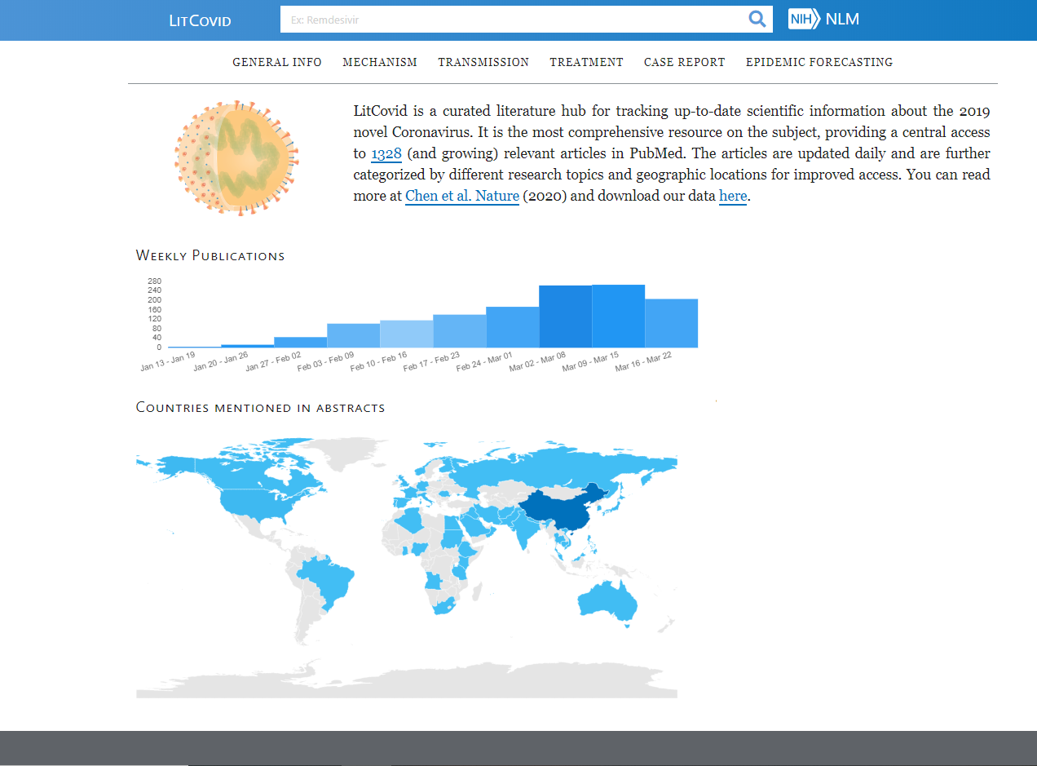Follow the 1328 articles link
This screenshot has width=1037, height=766.
[x=386, y=153]
